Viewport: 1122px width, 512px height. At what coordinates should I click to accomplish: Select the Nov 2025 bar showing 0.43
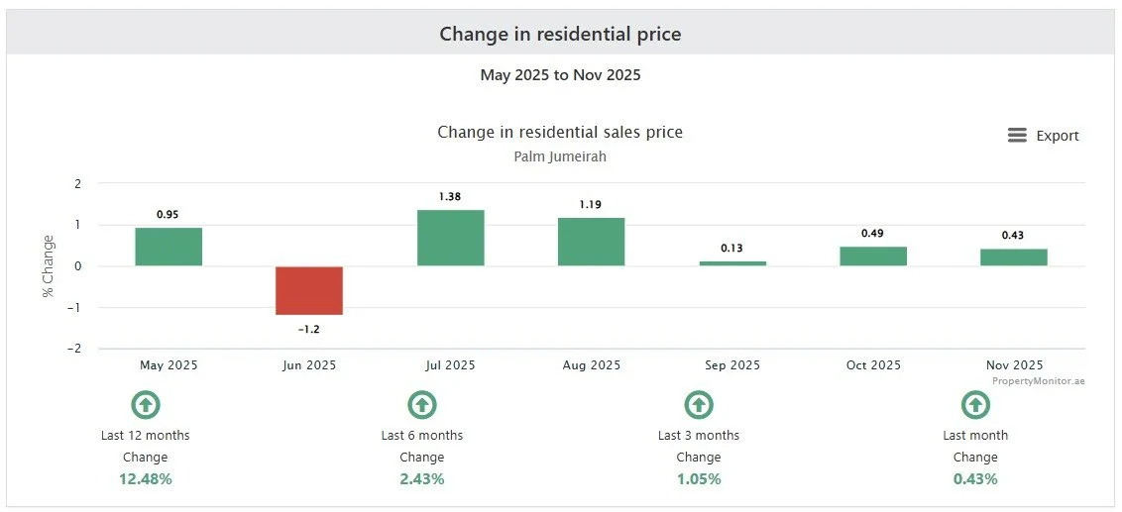(1014, 257)
